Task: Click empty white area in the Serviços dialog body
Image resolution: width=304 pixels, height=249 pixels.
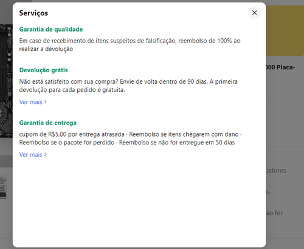Action: point(139,202)
